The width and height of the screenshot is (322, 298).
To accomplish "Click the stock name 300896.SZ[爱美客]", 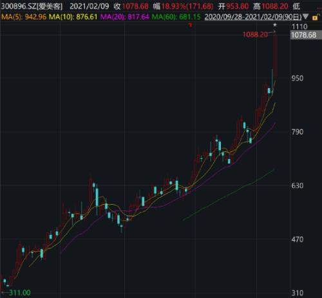I will click(32, 6).
